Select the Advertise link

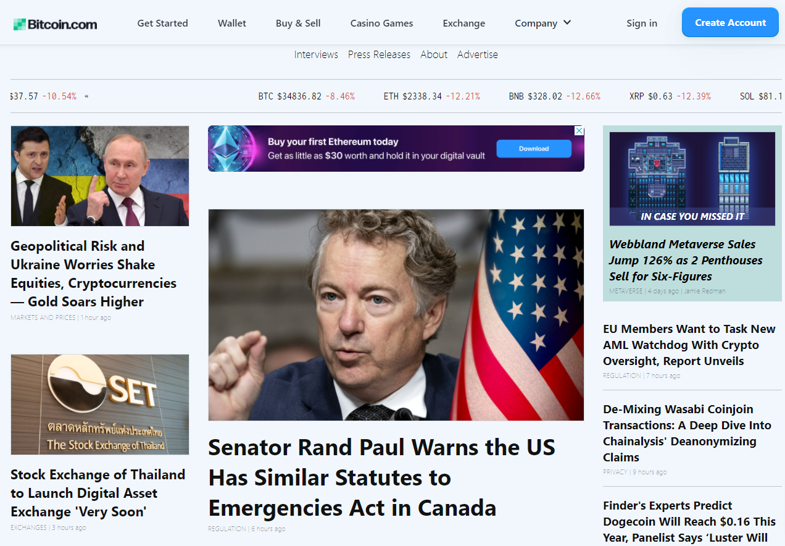(x=478, y=54)
